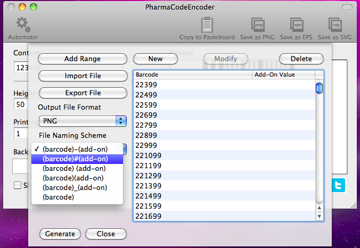The width and height of the screenshot is (360, 248).
Task: Choose (barcode)-(add-on) naming scheme
Action: (77, 149)
